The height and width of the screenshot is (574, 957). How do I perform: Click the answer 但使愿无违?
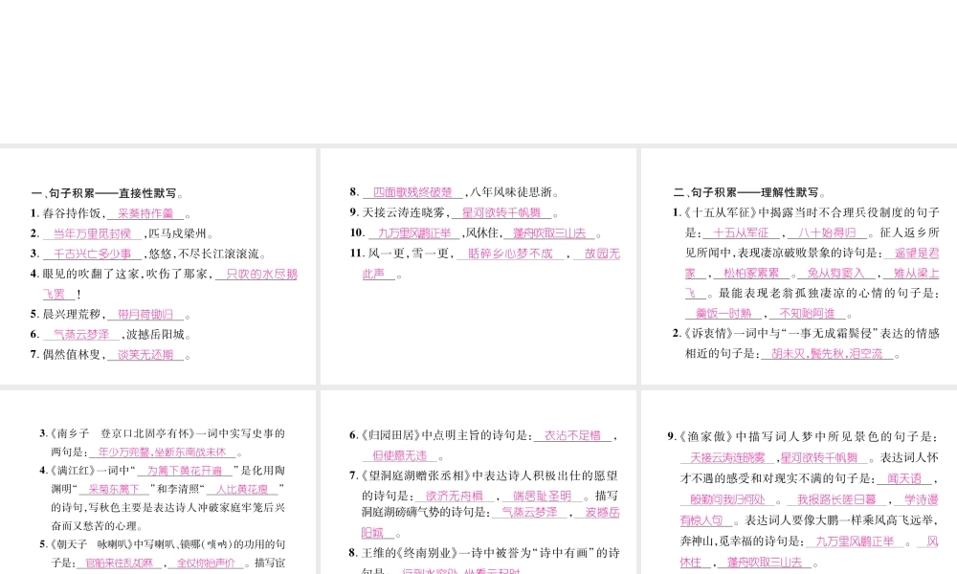pos(400,455)
